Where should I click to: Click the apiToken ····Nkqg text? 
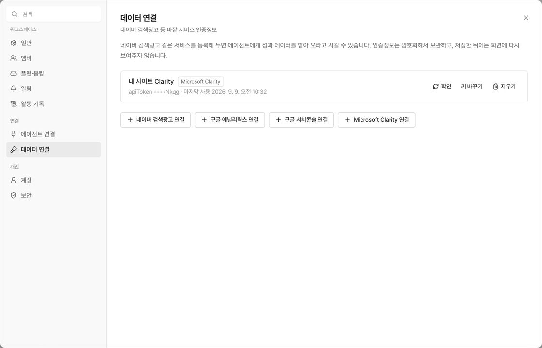[154, 92]
